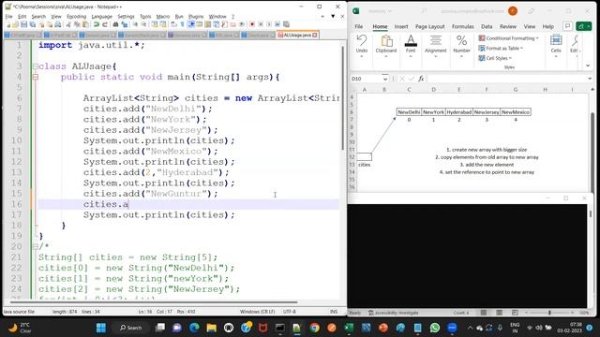Image resolution: width=600 pixels, height=337 pixels.
Task: Click the Insert Function fx icon
Action: point(421,79)
